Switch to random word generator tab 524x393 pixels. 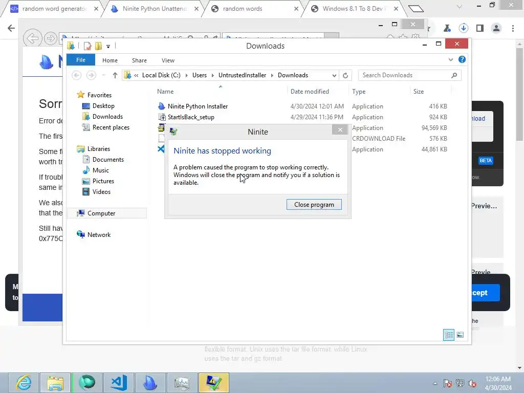[54, 9]
